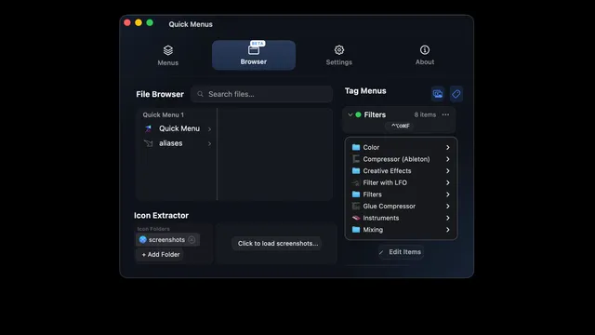595x335 pixels.
Task: Open the Filters folder submenu
Action: [401, 194]
